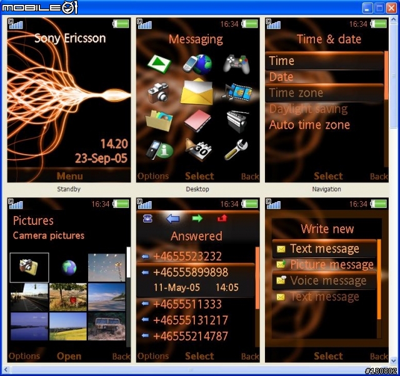Screen dimensions: 400x376
Task: Select call entry +46555131217
Action: 196,320
